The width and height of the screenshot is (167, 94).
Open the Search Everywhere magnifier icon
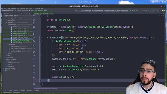click(x=160, y=11)
